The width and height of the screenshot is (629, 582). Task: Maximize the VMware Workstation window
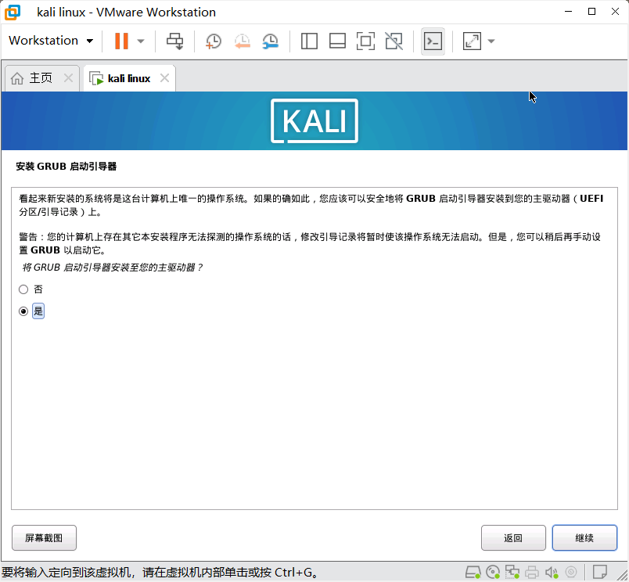pos(591,11)
